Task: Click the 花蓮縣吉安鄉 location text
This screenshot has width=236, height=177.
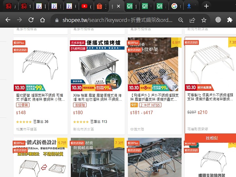Action: point(198,129)
